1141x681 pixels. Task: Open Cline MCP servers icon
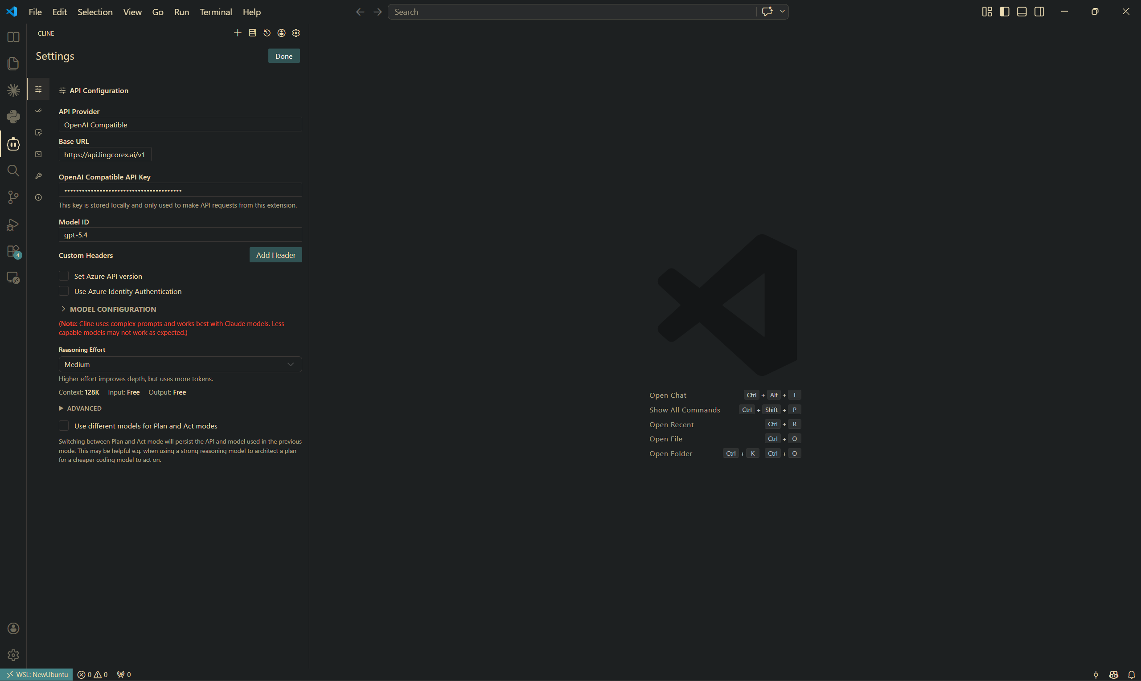(252, 33)
